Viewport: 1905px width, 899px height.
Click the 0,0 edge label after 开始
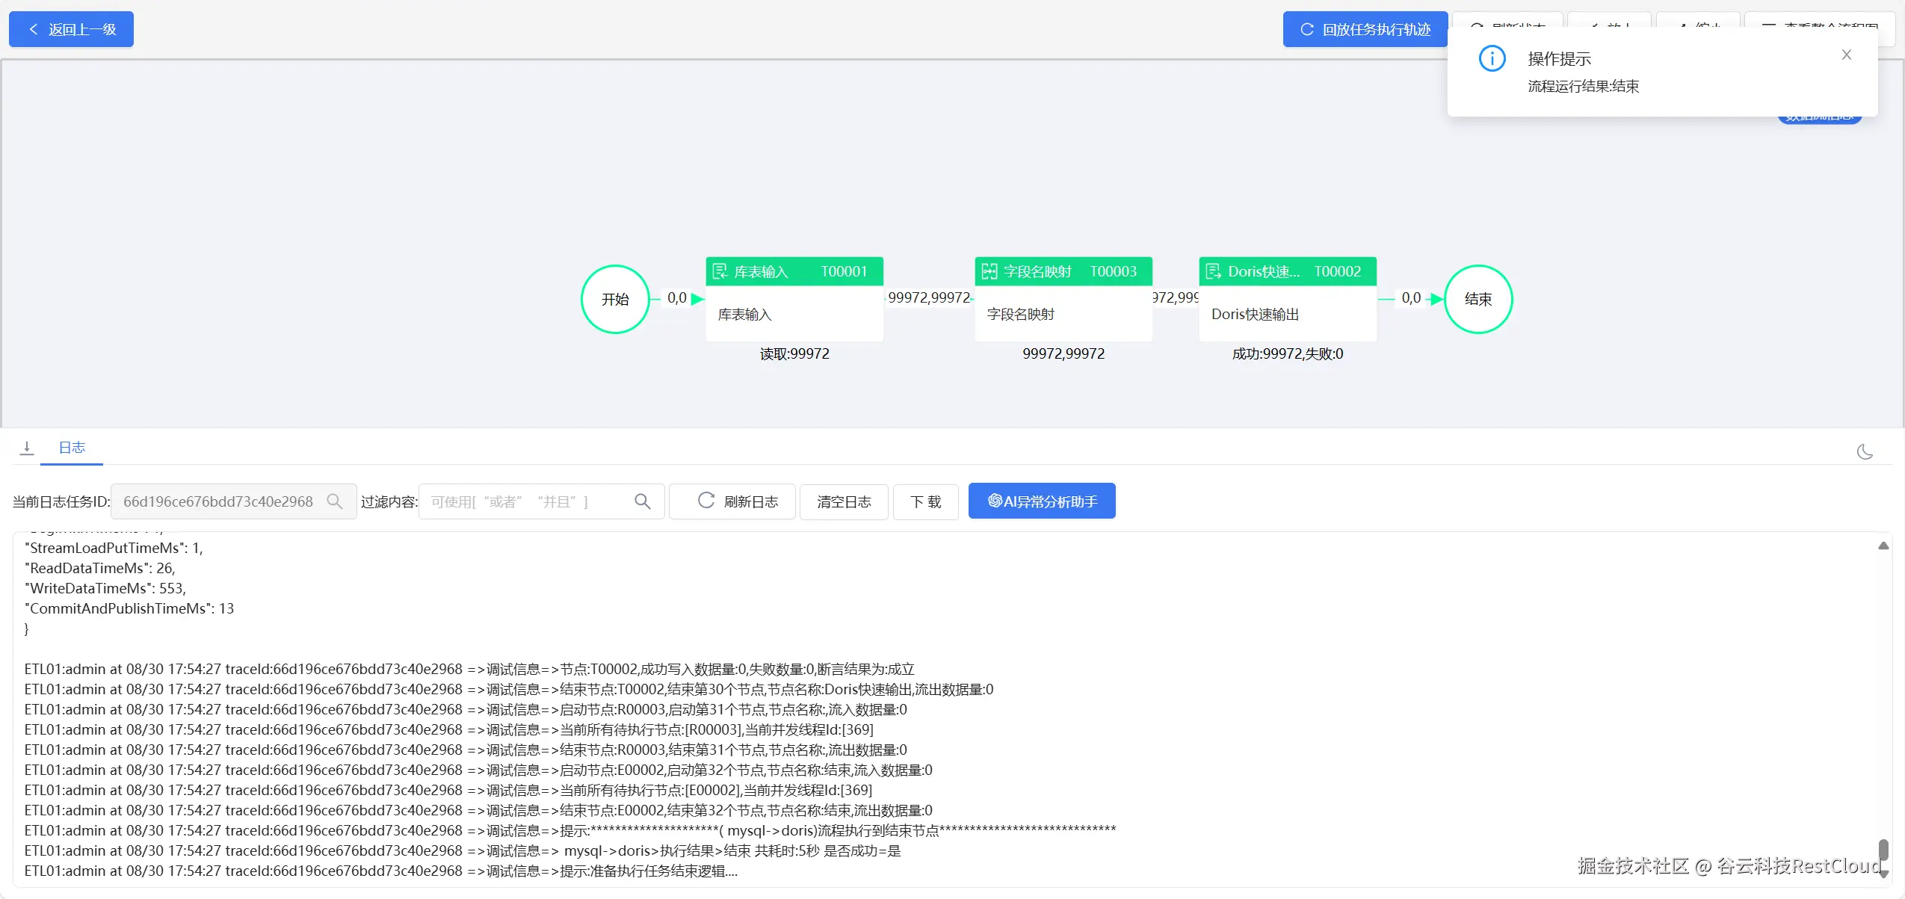(x=676, y=297)
